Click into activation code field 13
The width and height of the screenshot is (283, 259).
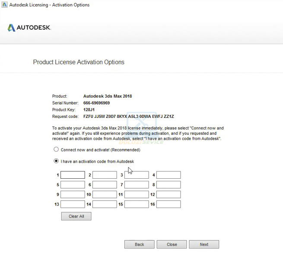pyautogui.click(x=73, y=204)
